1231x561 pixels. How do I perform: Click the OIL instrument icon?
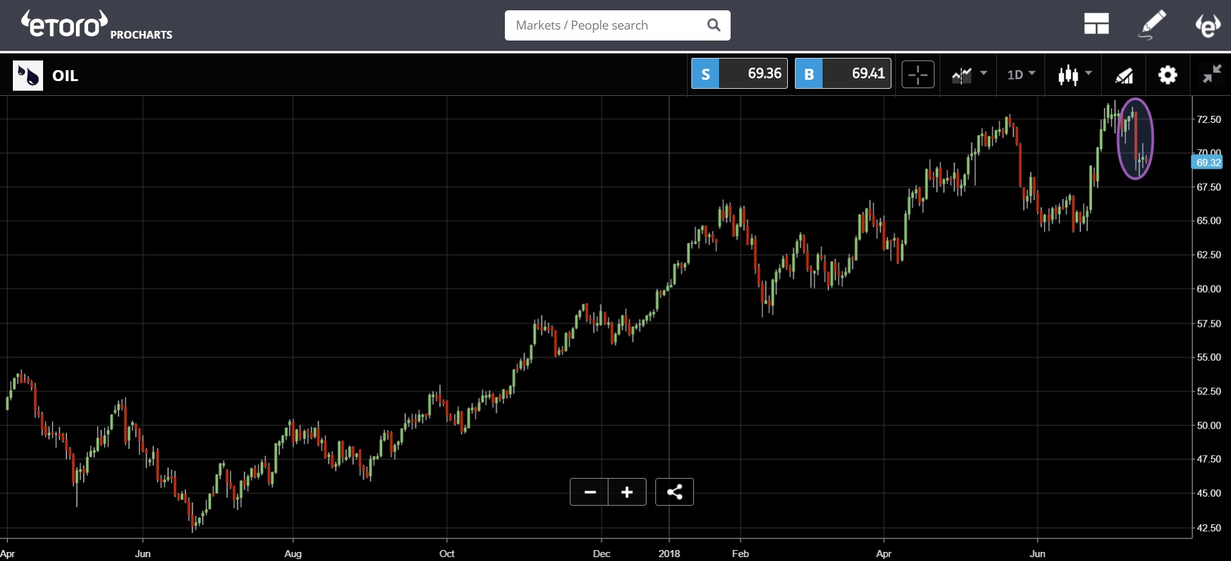[28, 75]
